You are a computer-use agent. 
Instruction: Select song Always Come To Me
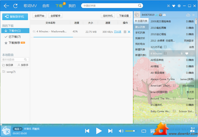click(172, 79)
